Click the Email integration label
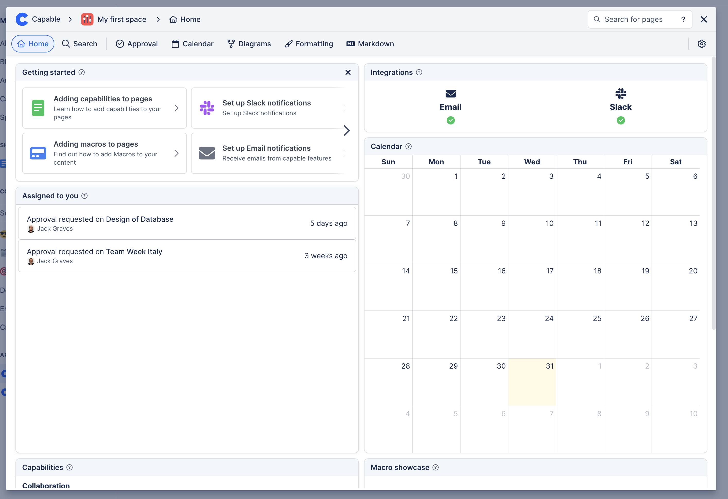 point(451,107)
